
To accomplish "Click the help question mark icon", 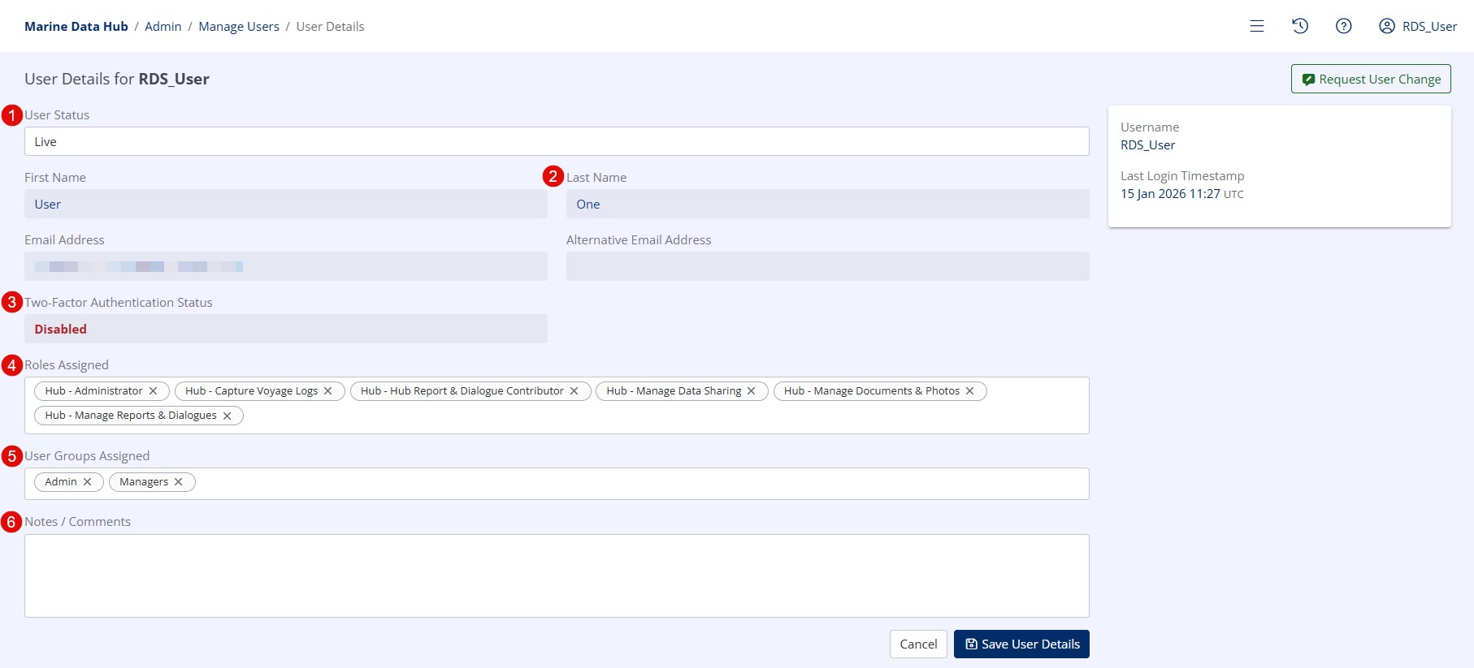I will coord(1343,26).
